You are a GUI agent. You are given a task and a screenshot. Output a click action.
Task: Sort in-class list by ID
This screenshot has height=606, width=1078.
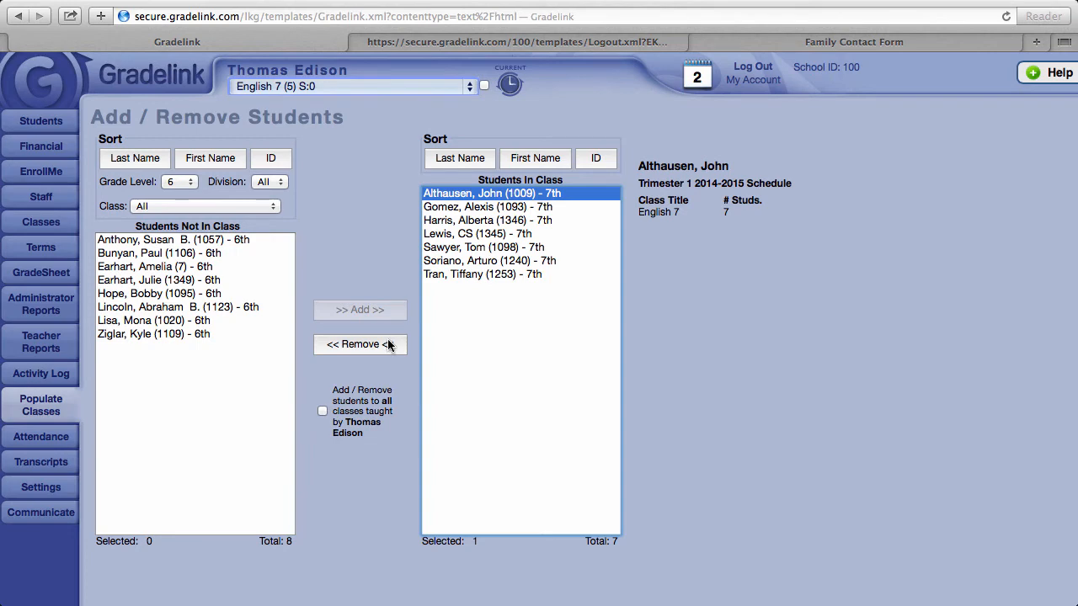(x=596, y=158)
